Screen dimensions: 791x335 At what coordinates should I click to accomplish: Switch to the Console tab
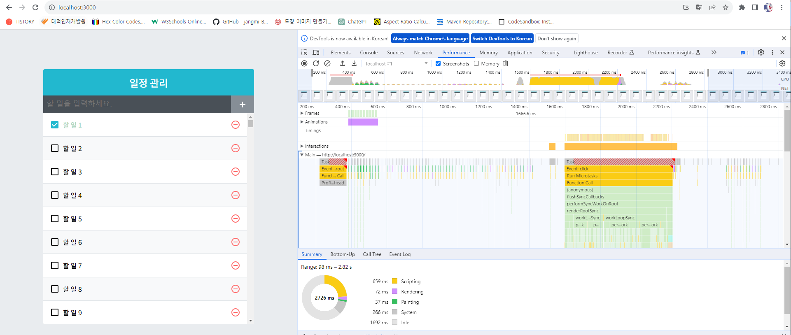tap(369, 53)
